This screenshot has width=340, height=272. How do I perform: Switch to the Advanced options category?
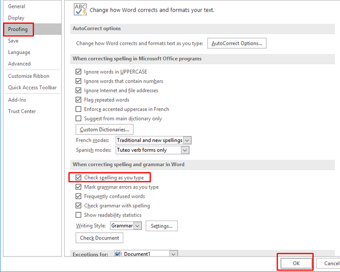click(x=19, y=64)
